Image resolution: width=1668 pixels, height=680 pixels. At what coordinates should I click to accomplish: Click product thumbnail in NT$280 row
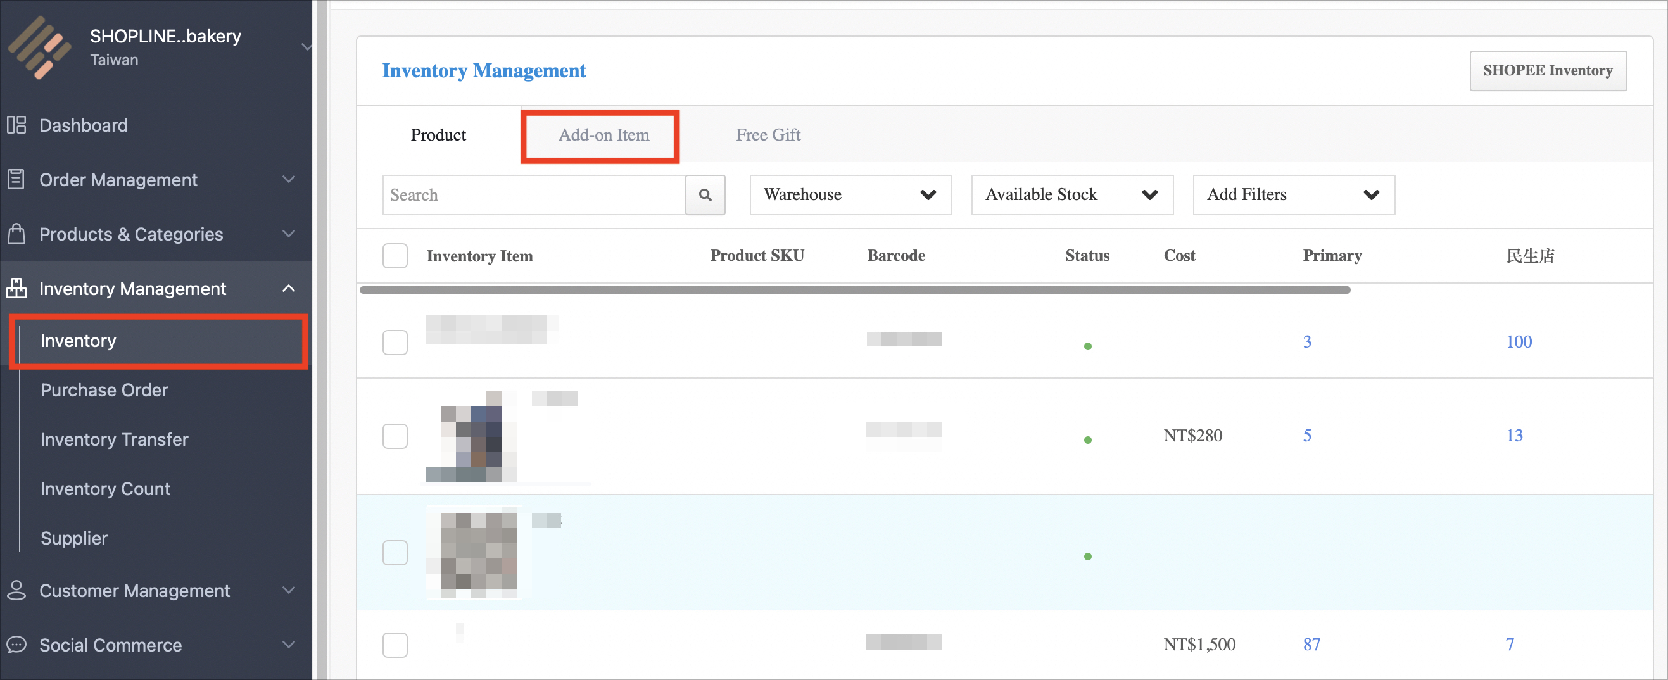[x=471, y=436]
